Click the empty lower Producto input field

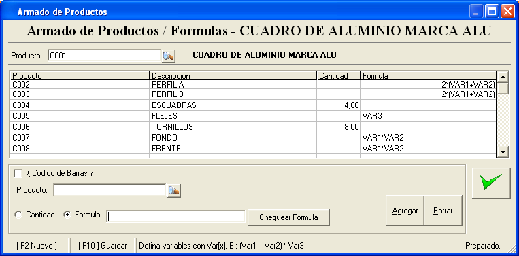pyautogui.click(x=110, y=190)
